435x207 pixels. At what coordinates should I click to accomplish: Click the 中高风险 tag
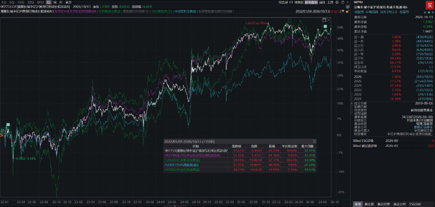point(372,12)
